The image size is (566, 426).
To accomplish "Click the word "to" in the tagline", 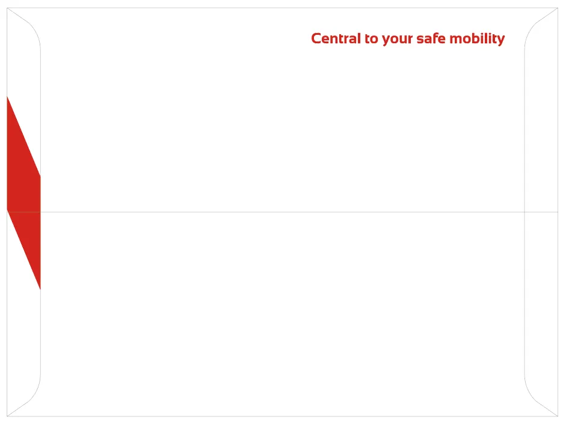I will pyautogui.click(x=371, y=38).
